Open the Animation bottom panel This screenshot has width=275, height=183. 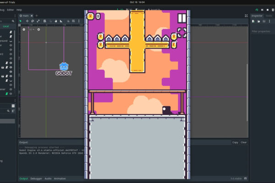tap(60, 178)
